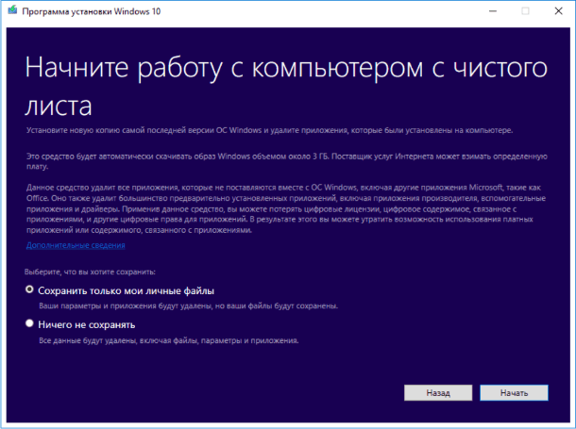Select the 'Сохранить только мои личные файлы' radio button
The height and width of the screenshot is (429, 576).
pos(31,289)
